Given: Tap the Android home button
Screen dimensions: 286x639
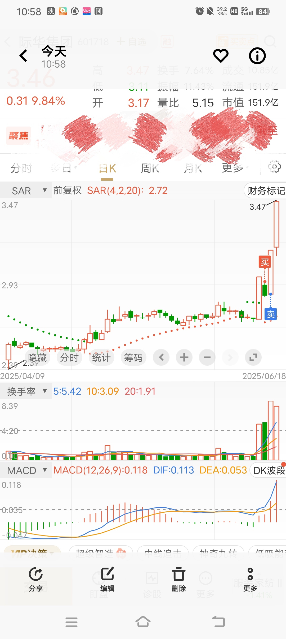Looking at the screenshot, I should [x=143, y=621].
